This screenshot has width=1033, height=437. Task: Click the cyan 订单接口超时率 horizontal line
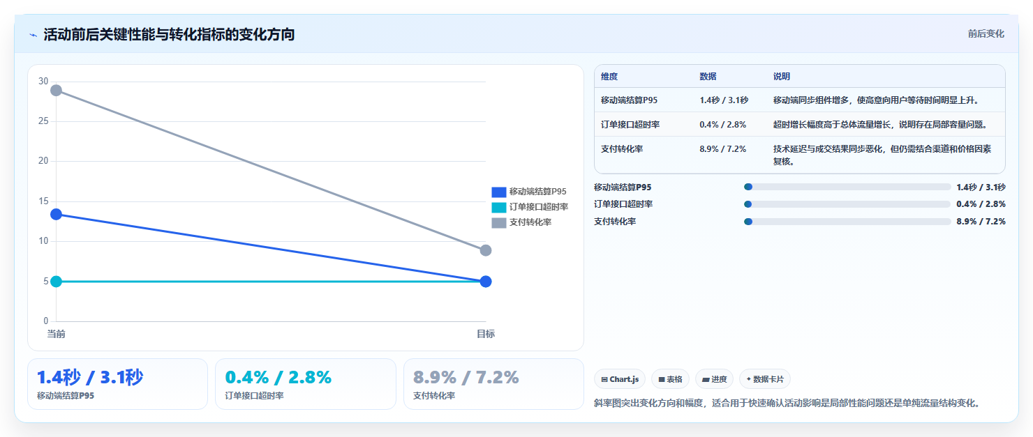[x=271, y=282]
